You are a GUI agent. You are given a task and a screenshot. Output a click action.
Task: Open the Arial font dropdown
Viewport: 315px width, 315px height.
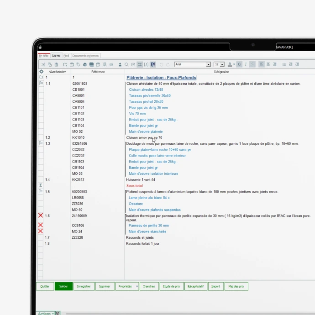(209, 64)
